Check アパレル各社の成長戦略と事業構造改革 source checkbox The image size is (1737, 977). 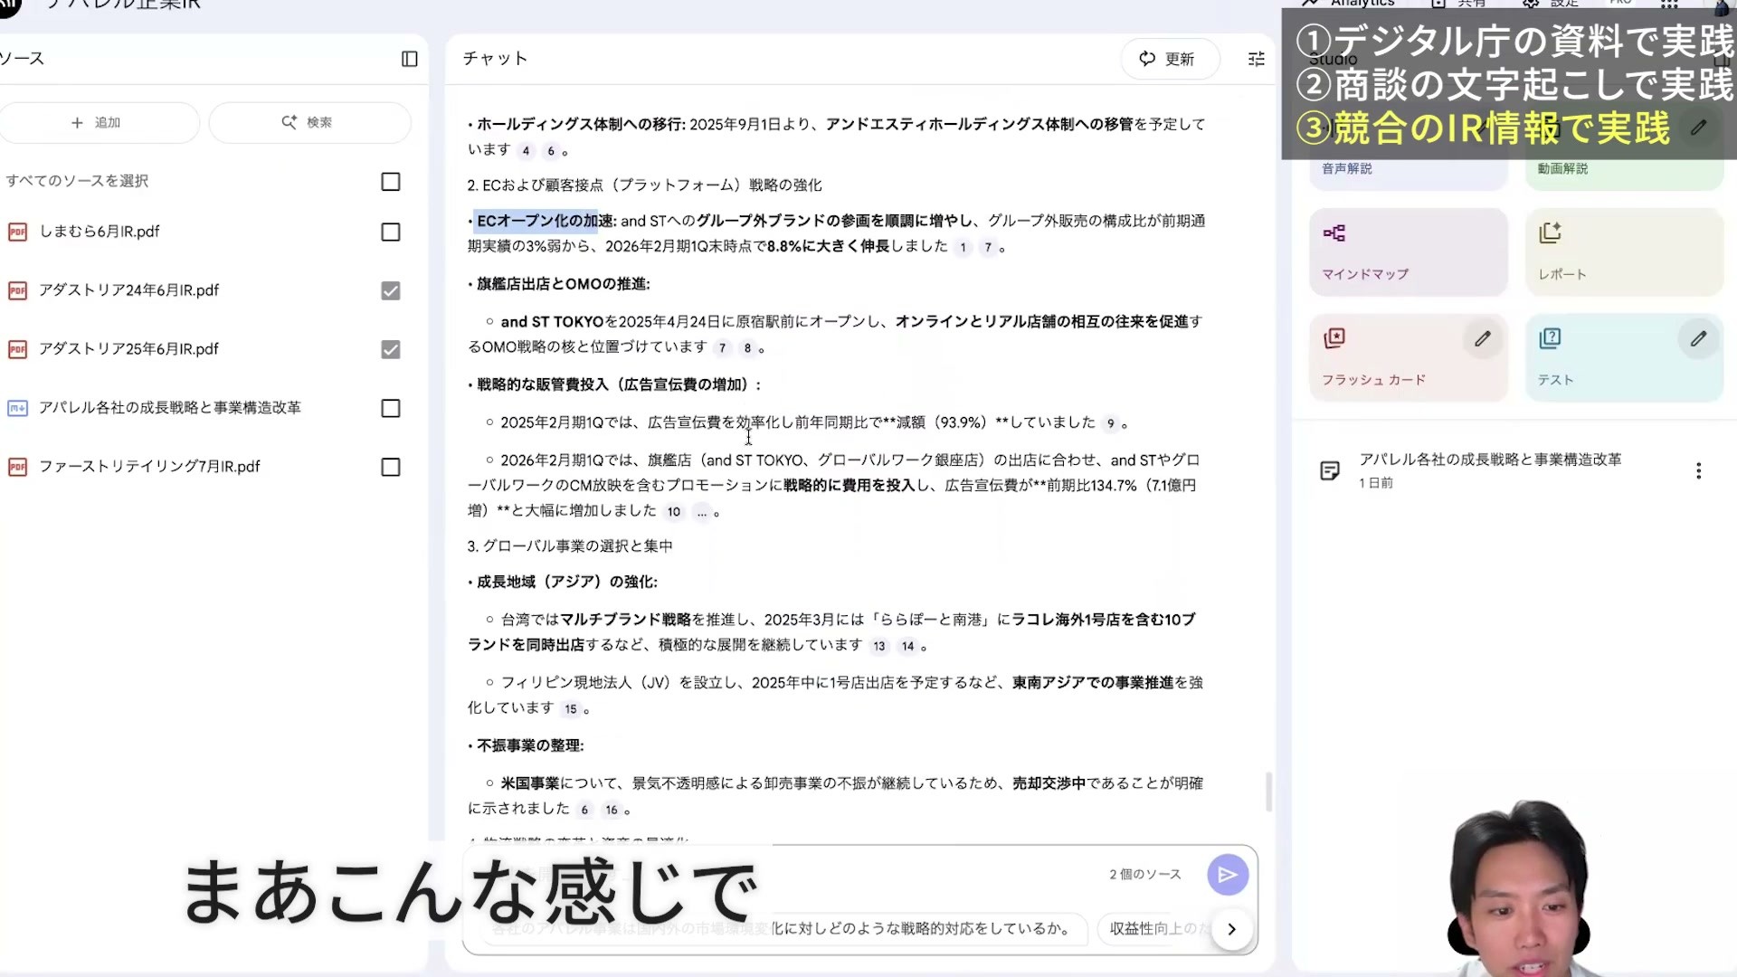tap(391, 409)
